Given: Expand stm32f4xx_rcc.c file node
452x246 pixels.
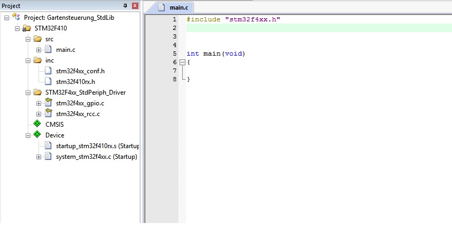Looking at the screenshot, I should 38,114.
